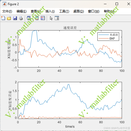The height and width of the screenshot is (131, 131).
Task: Open the 工具(T) menu
Action: 64,11
